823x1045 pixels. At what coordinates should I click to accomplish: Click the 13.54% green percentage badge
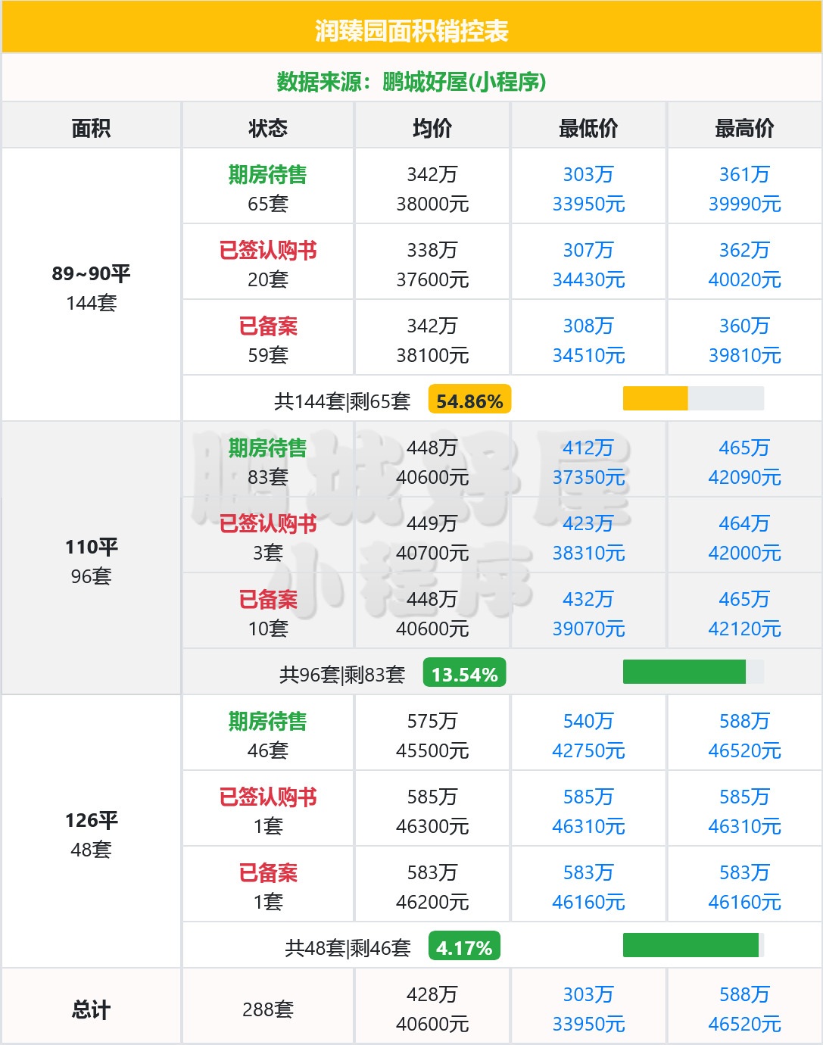(464, 674)
